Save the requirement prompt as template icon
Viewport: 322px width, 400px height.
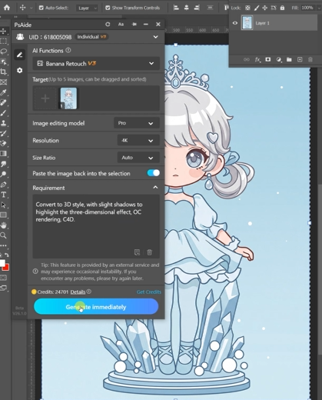point(137,252)
